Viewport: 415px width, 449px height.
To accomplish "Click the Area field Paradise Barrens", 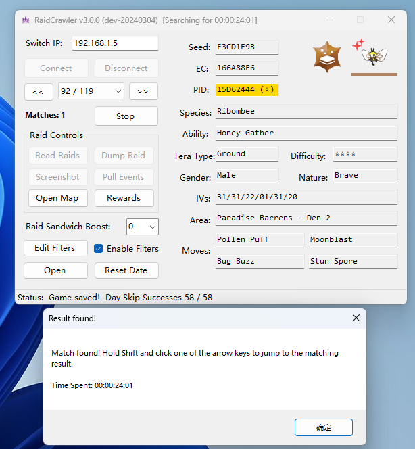I will [306, 218].
